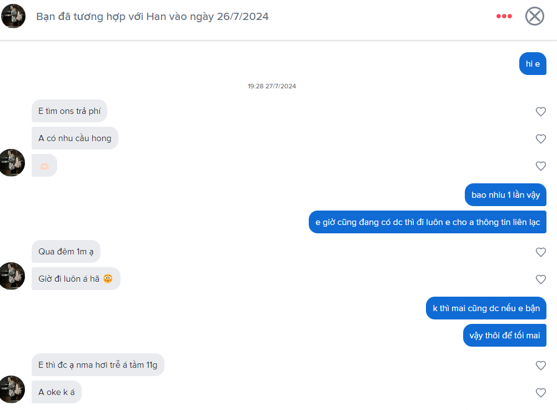
Task: Like the "A có nhu cầu hong" message
Action: pos(540,139)
